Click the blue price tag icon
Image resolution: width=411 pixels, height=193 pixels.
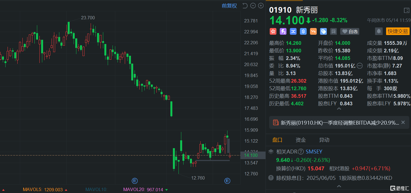tap(323, 31)
